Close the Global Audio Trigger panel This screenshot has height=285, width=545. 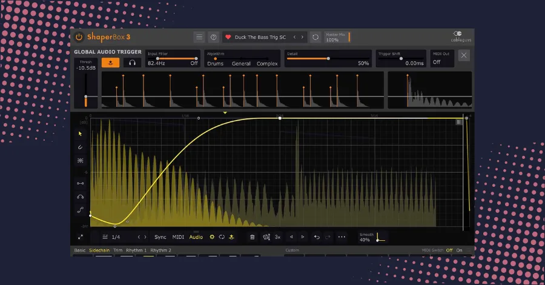tap(464, 55)
